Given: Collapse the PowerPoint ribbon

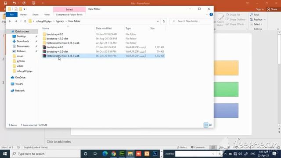Looking at the screenshot, I should click(278, 29).
